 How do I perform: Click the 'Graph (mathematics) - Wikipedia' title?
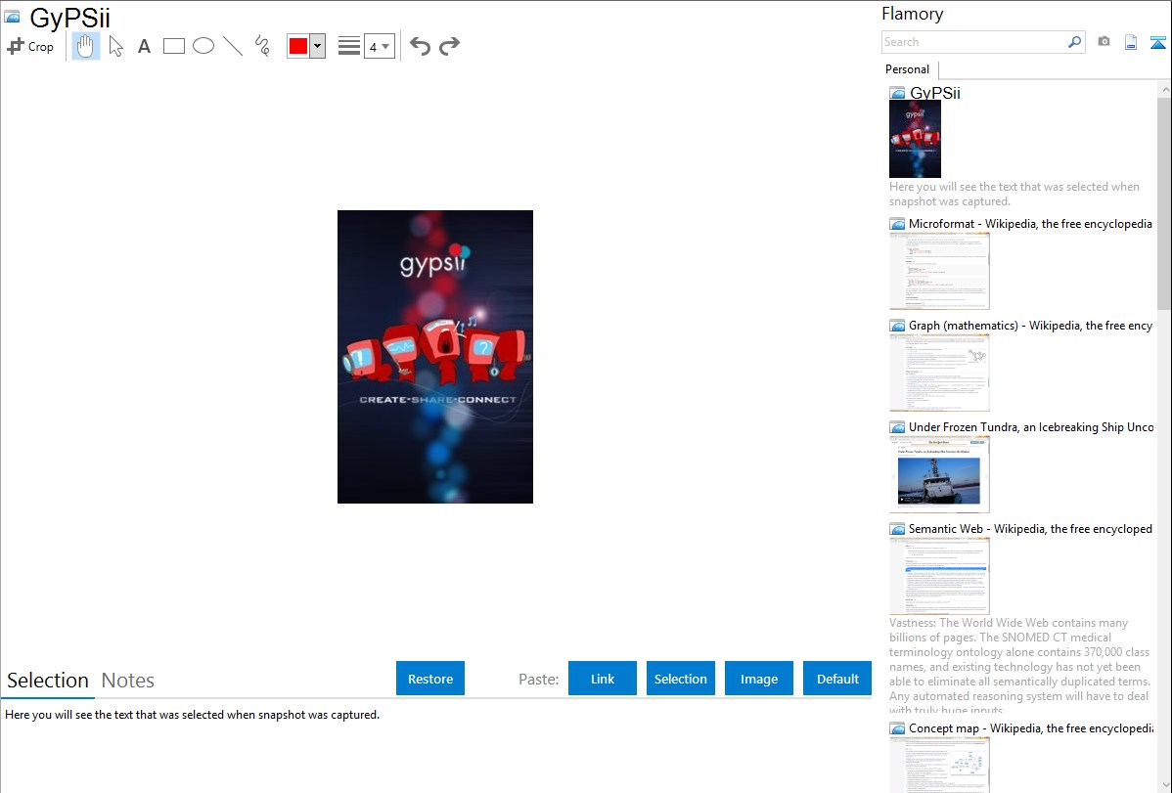coord(1030,326)
